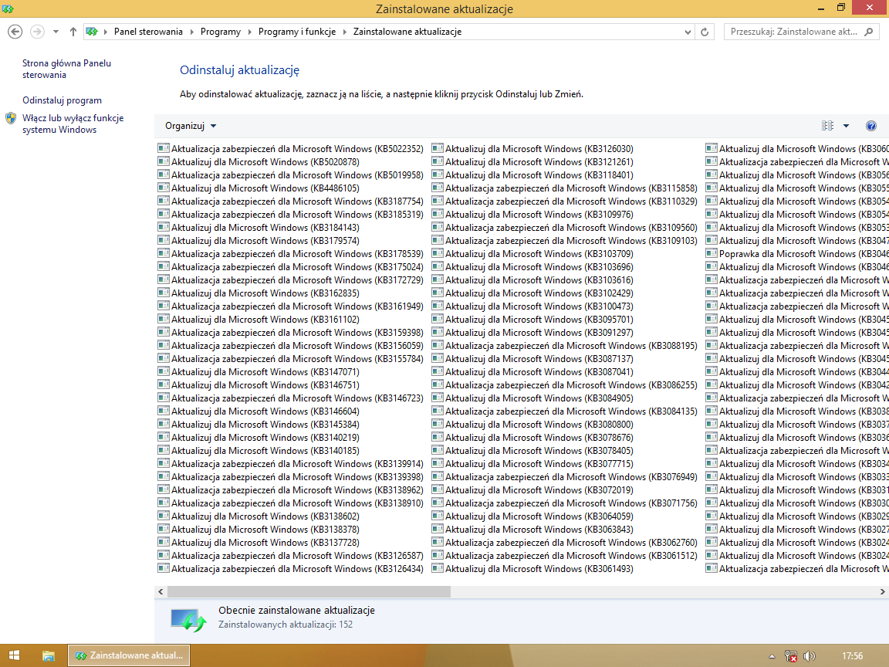Viewport: 889px width, 667px height.
Task: Open the Help question mark icon
Action: tap(871, 126)
